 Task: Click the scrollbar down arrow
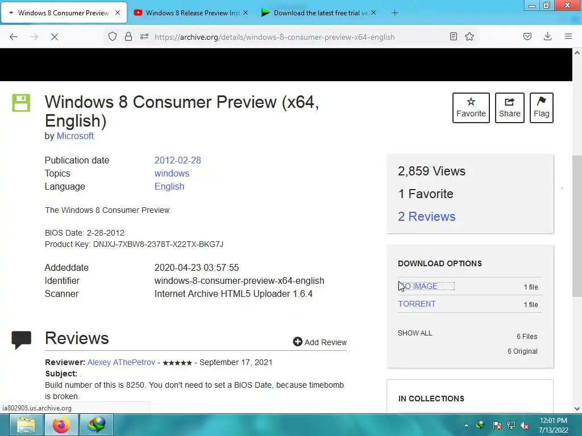[577, 409]
